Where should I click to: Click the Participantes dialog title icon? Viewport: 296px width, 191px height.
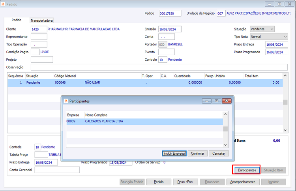click(x=66, y=101)
